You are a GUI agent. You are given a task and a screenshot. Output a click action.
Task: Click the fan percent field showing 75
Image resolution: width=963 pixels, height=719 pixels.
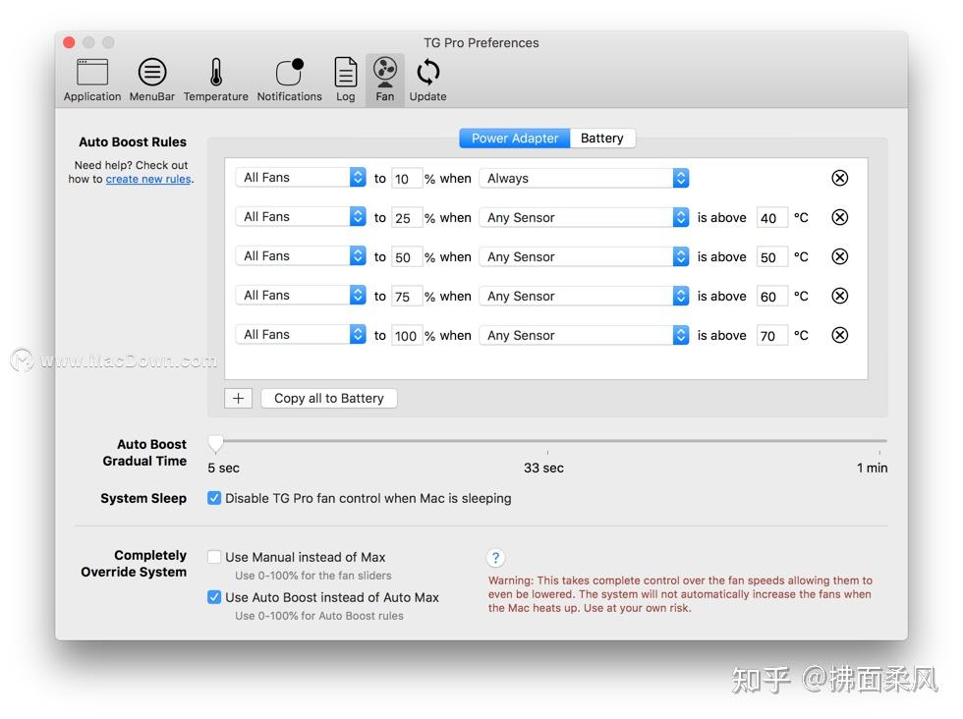point(407,297)
